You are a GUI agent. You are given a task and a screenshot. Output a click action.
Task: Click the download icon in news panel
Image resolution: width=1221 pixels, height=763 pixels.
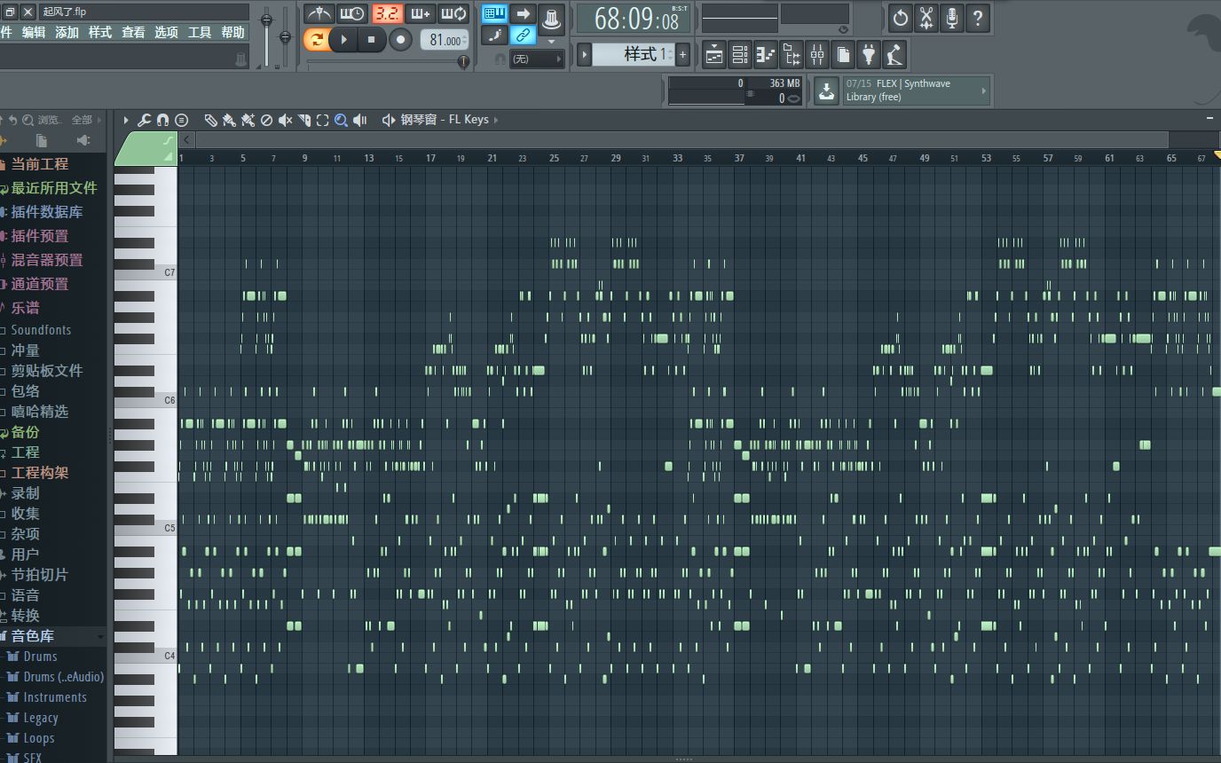tap(826, 90)
